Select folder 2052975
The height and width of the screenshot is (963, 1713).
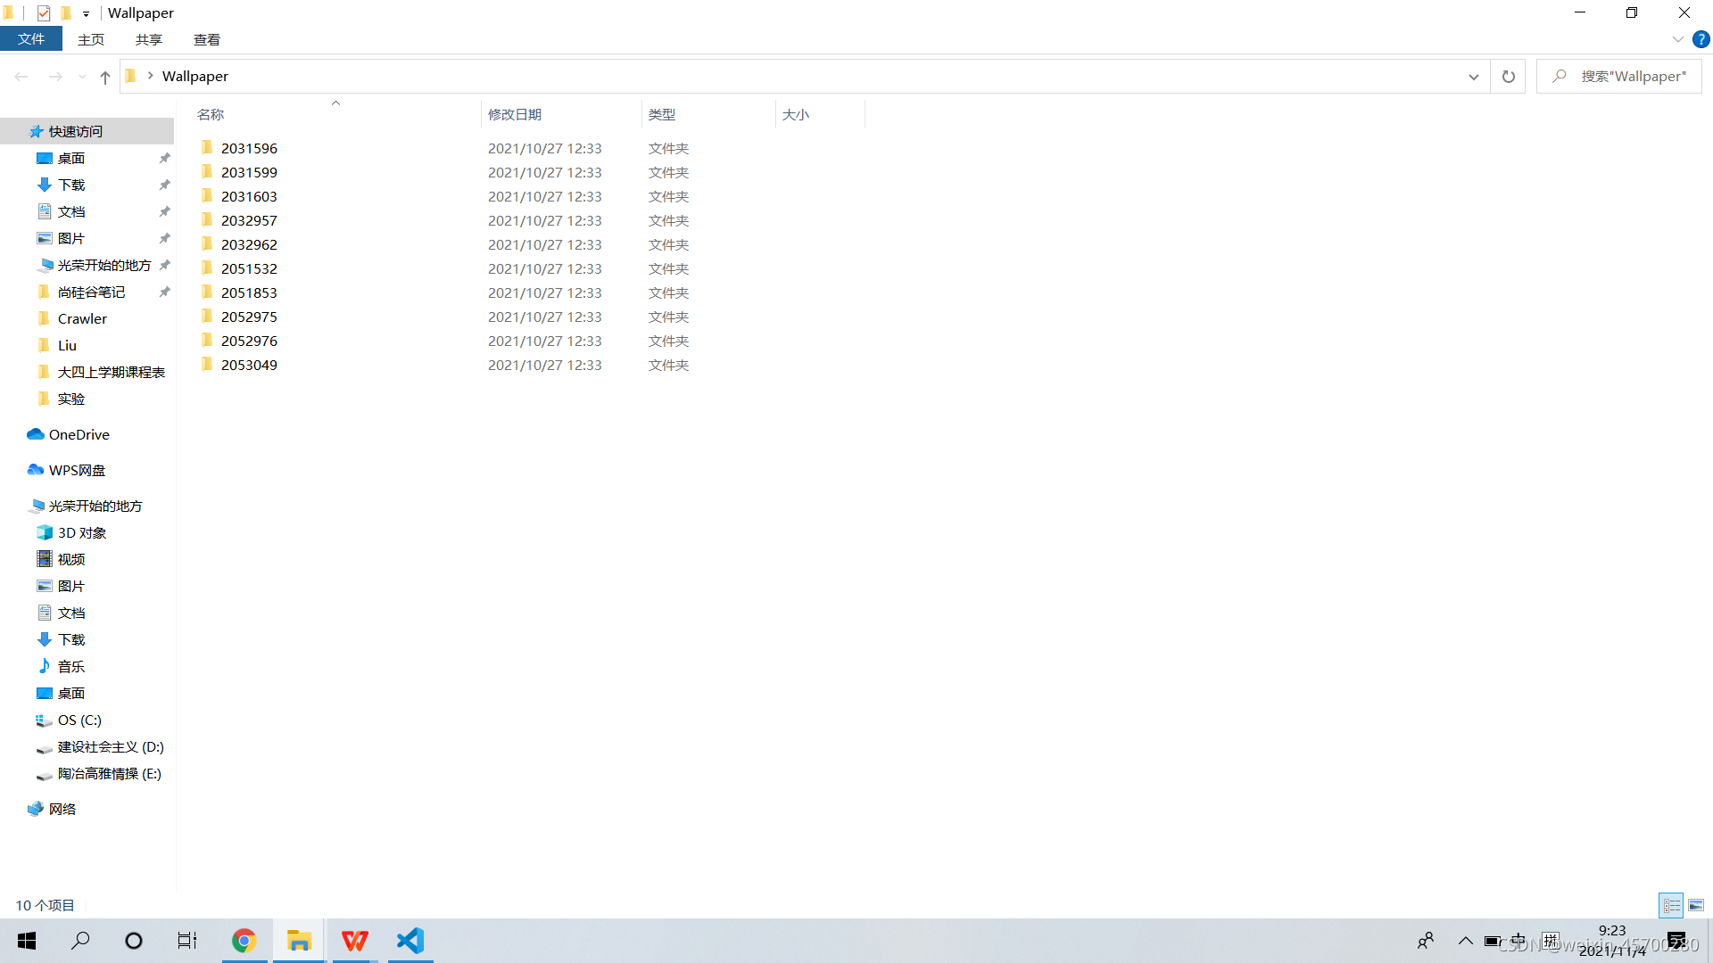249,317
